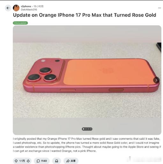View the pink iPhone photo full size
Viewport: 163px width, 164px height.
(x=87, y=80)
